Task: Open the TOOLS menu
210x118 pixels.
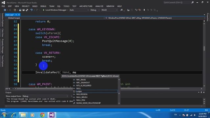Action: point(66,6)
